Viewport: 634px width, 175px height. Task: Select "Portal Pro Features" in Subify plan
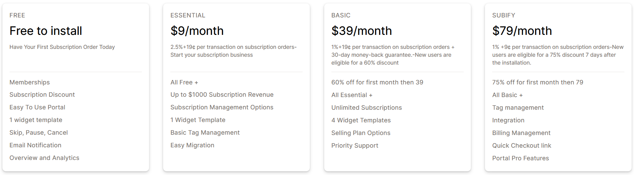(520, 158)
